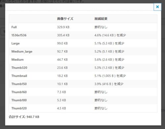This screenshot has width=165, height=129.
Task: Click the 削減結果 column header
Action: 101,19
